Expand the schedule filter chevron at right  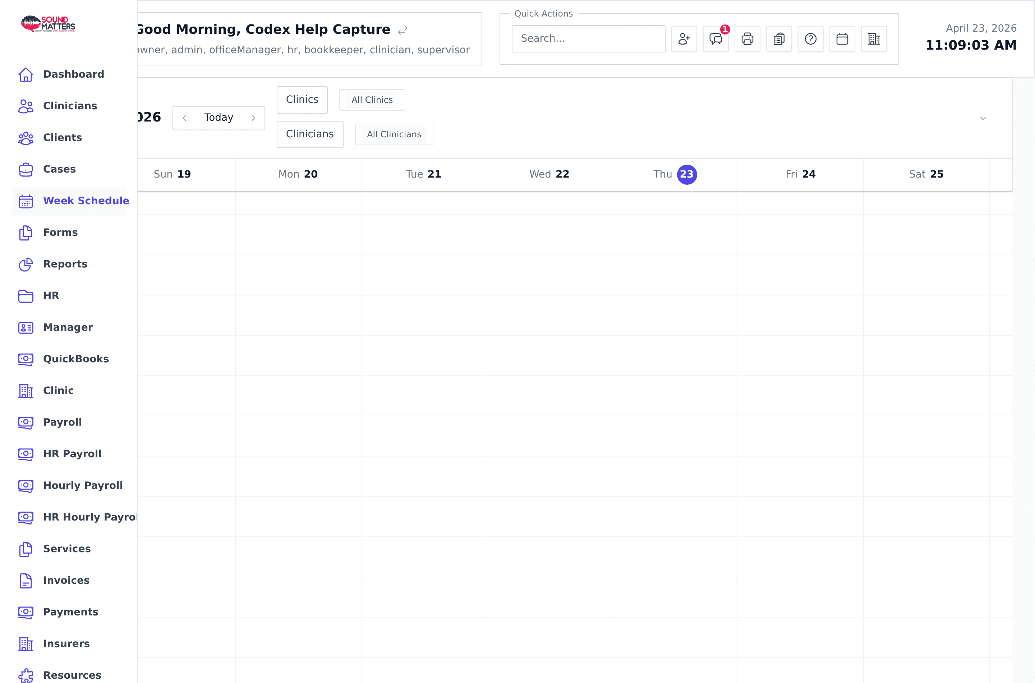coord(983,119)
